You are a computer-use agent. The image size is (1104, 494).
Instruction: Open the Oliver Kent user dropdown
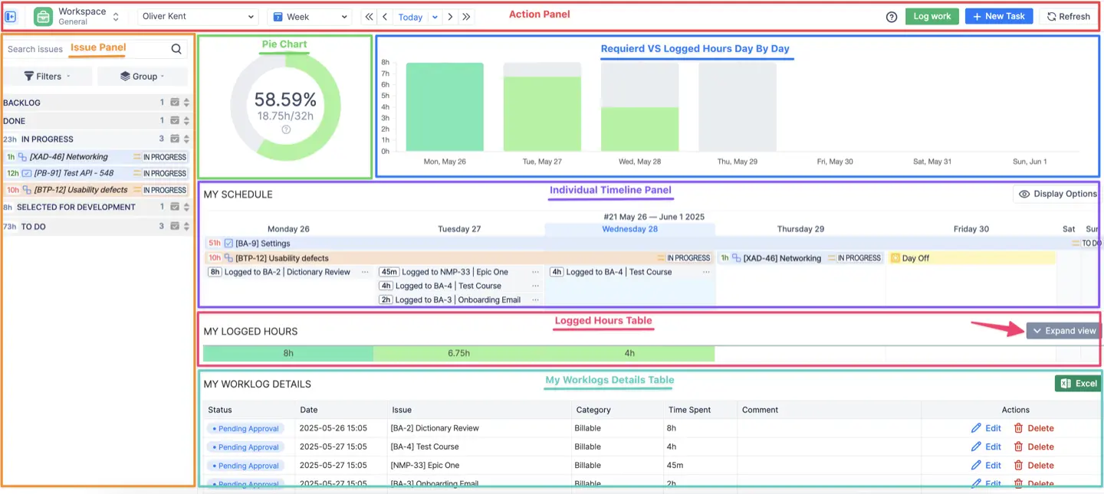(197, 15)
